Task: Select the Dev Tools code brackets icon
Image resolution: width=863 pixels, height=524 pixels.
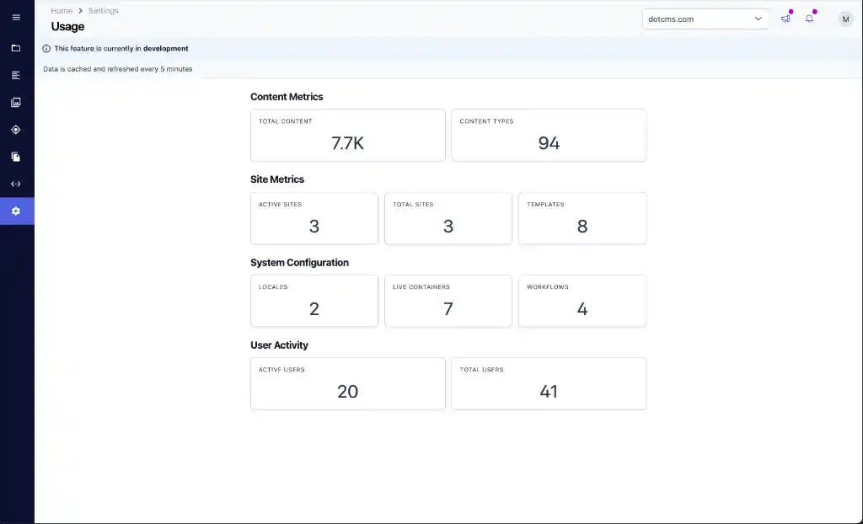Action: pyautogui.click(x=17, y=184)
